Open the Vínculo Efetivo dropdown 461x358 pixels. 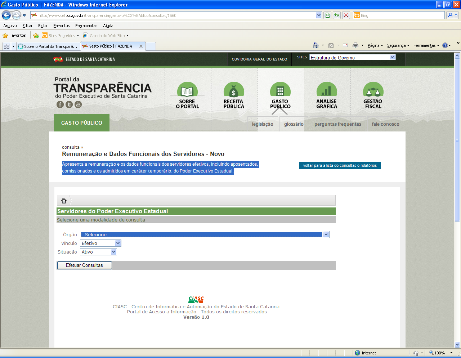pos(100,243)
